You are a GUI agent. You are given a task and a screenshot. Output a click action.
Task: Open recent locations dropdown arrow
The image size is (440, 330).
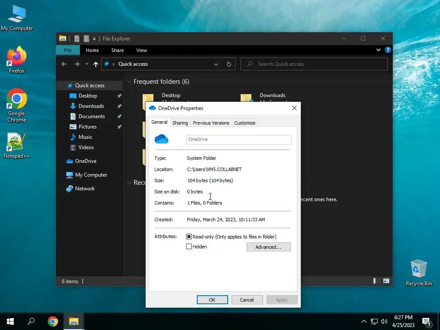(x=87, y=64)
